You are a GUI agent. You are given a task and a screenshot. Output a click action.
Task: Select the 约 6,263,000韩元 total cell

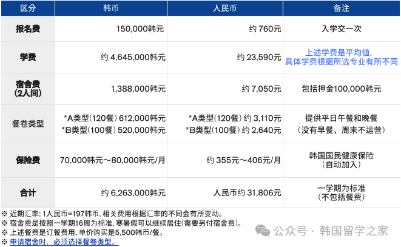pyautogui.click(x=133, y=193)
